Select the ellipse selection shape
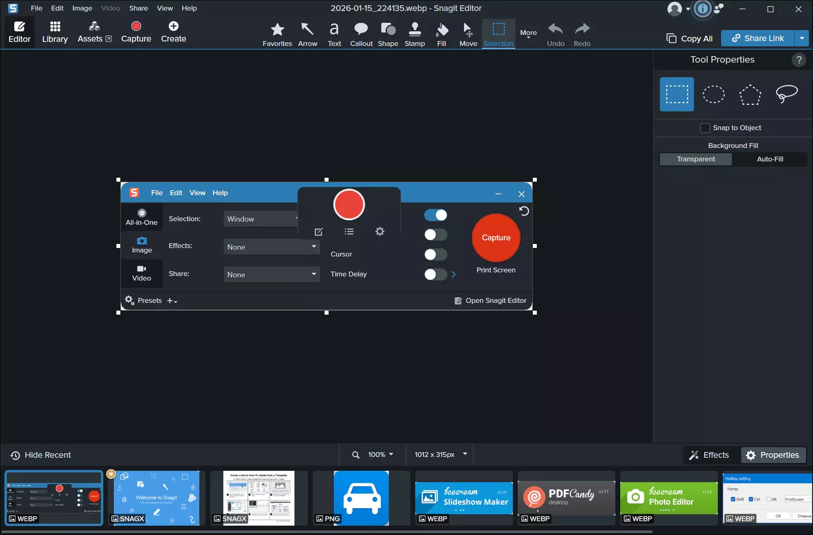Screen dimensions: 813x535 click(713, 94)
